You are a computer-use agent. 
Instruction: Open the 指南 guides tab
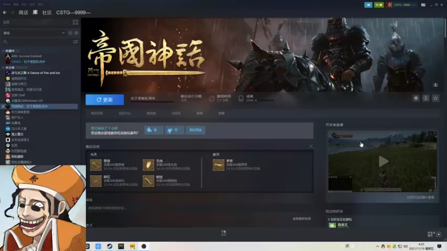click(x=199, y=113)
